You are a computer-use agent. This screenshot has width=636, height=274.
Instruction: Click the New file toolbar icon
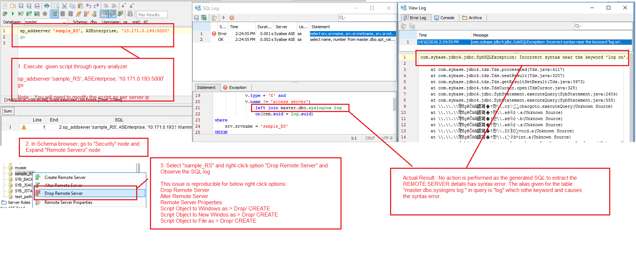click(5, 6)
